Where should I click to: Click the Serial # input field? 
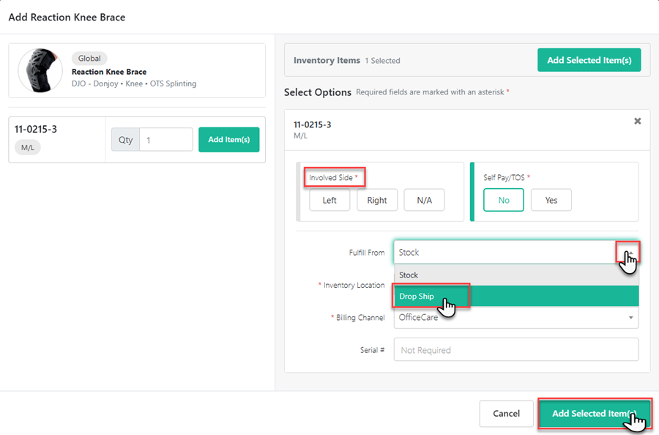tap(515, 350)
